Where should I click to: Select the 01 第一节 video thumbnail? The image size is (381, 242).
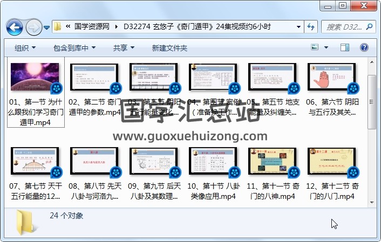click(x=35, y=77)
